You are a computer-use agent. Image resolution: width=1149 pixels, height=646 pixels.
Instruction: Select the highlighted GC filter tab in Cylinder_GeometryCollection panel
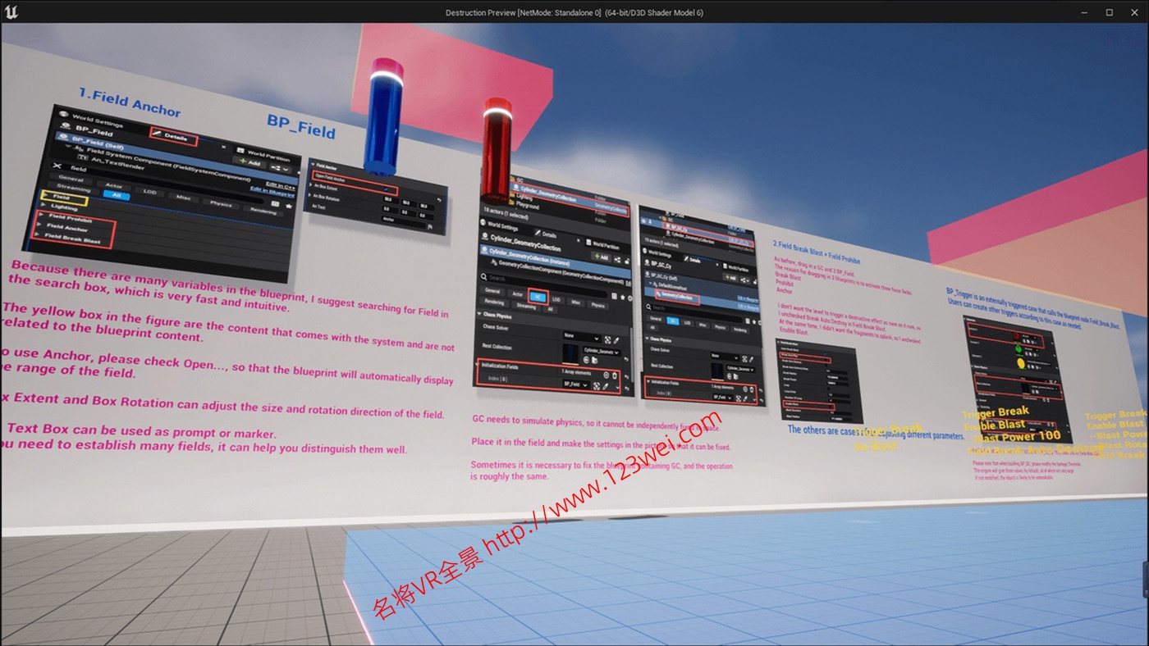coord(538,297)
